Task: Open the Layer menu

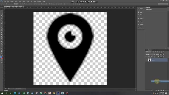Action: click(16, 1)
